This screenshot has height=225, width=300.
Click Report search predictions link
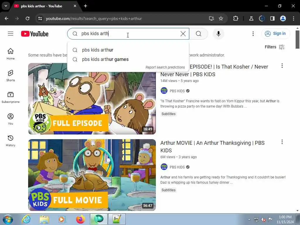click(x=165, y=67)
